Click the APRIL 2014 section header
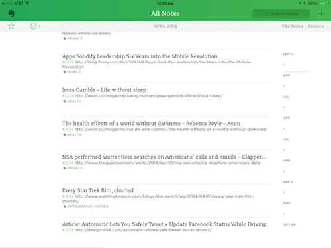This screenshot has width=331, height=248. pyautogui.click(x=165, y=26)
